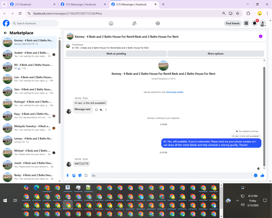
Task: Bookmark this page with the star icon
Action: click(238, 13)
